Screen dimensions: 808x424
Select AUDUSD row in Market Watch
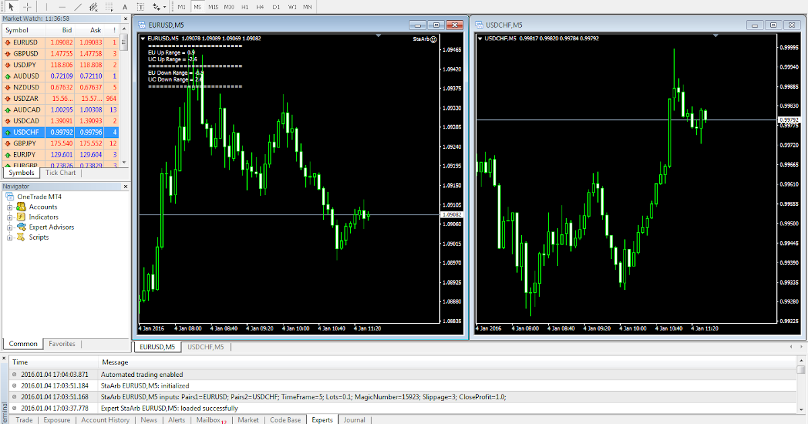point(61,76)
